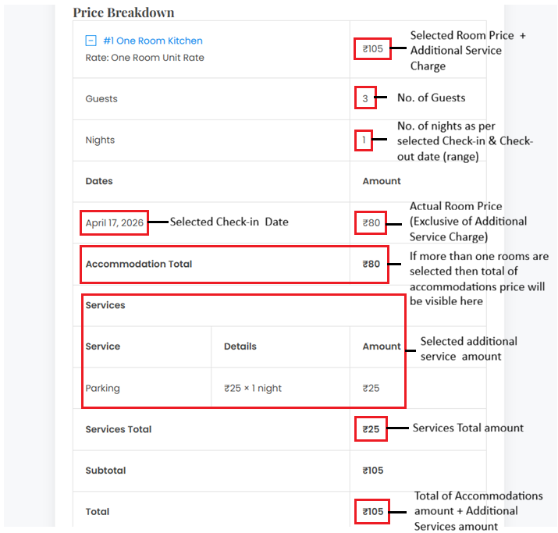Click the April 17, 2026 check-in date
The image size is (558, 533).
pyautogui.click(x=115, y=223)
